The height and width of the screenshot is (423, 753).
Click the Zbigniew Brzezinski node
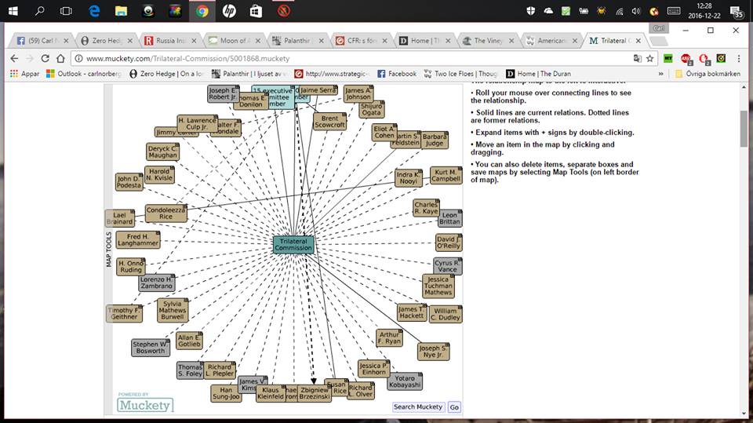click(x=315, y=393)
